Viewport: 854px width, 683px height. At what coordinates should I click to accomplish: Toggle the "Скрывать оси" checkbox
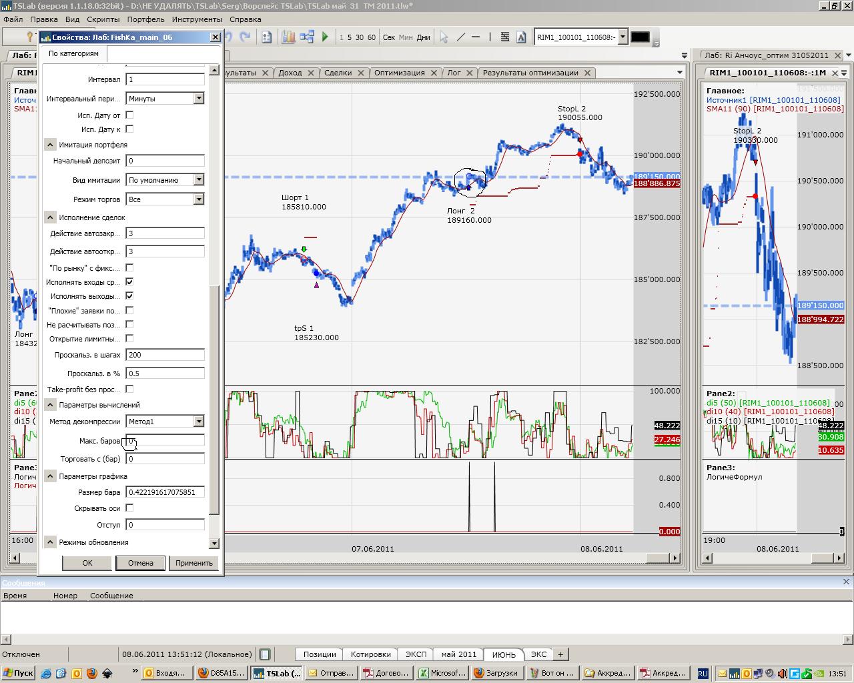(129, 508)
